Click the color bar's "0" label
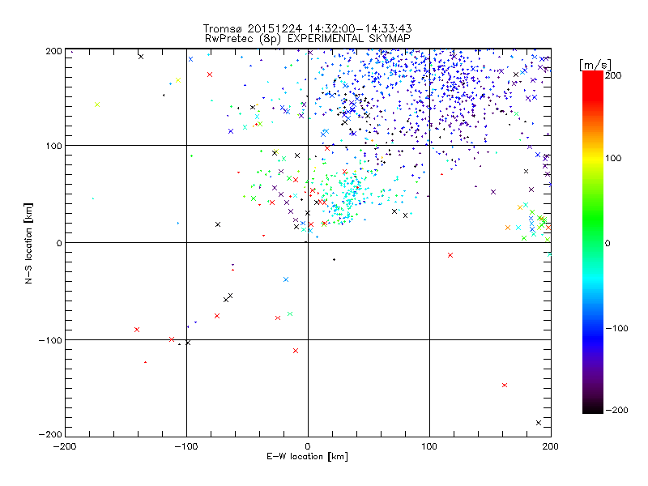648x486 pixels. 607,243
